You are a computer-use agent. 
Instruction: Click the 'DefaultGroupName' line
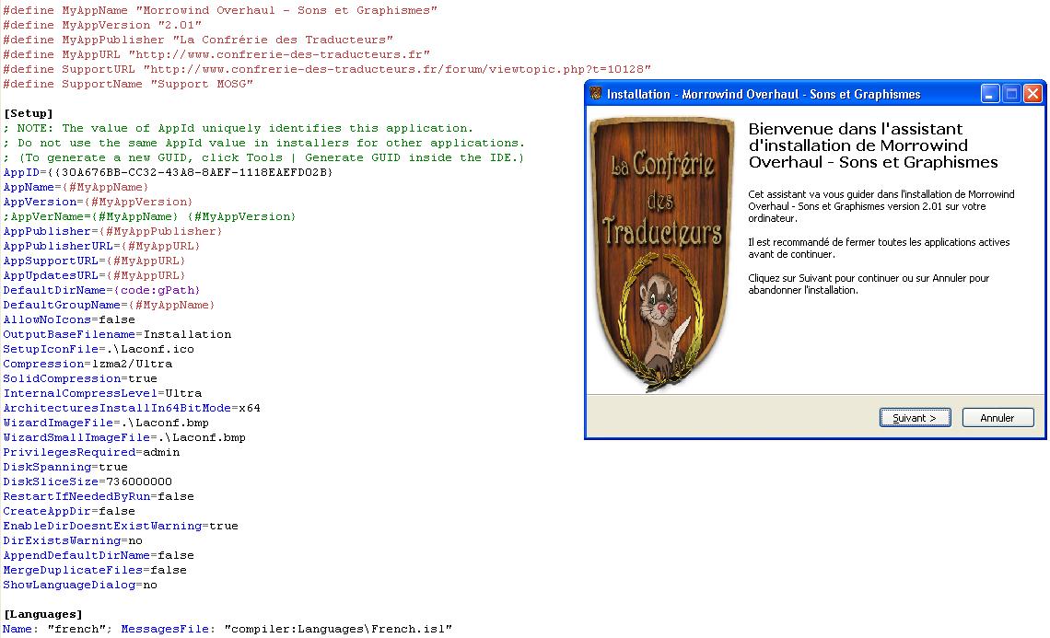click(x=110, y=305)
